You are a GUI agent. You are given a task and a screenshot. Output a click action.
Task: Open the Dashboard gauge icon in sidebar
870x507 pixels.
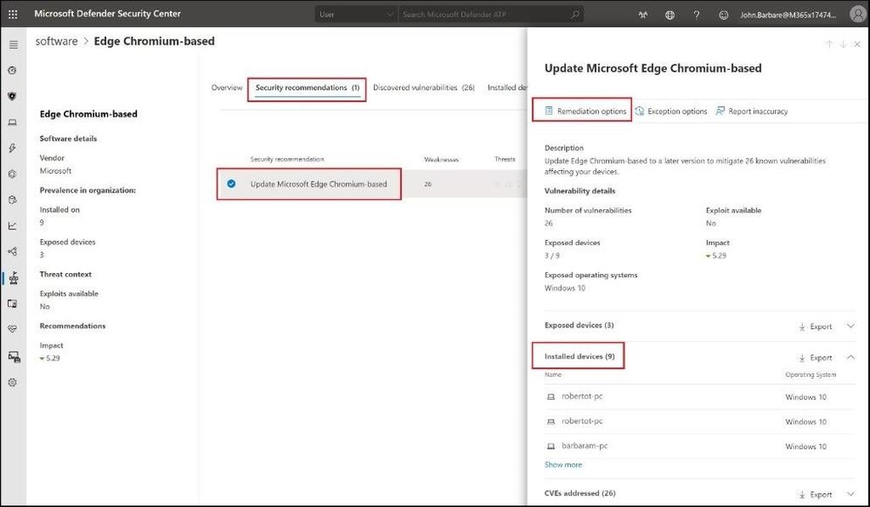coord(13,71)
